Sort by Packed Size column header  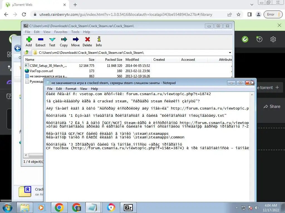[x=110, y=60]
